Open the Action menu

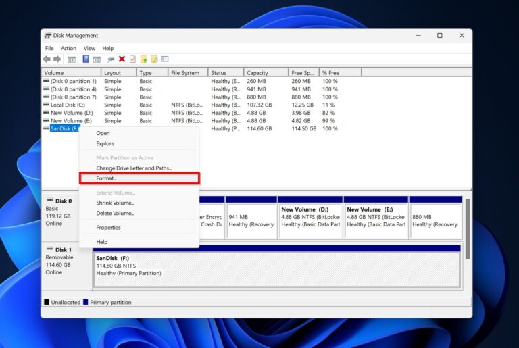(68, 49)
